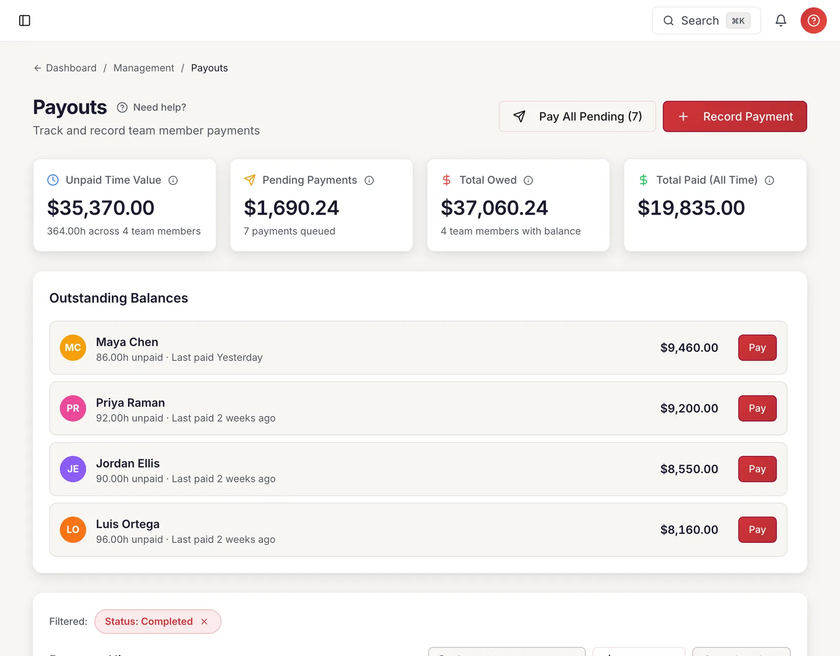Click the back arrow beside Dashboard
840x656 pixels.
click(37, 68)
